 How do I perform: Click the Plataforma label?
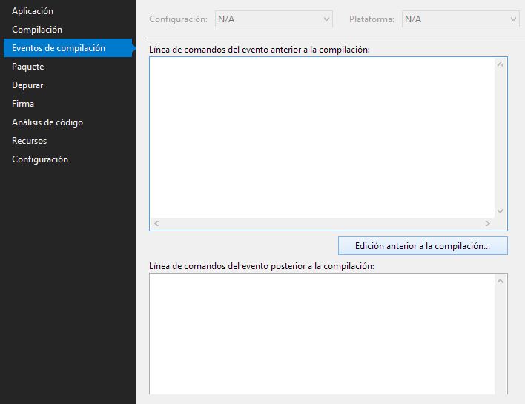coord(372,19)
